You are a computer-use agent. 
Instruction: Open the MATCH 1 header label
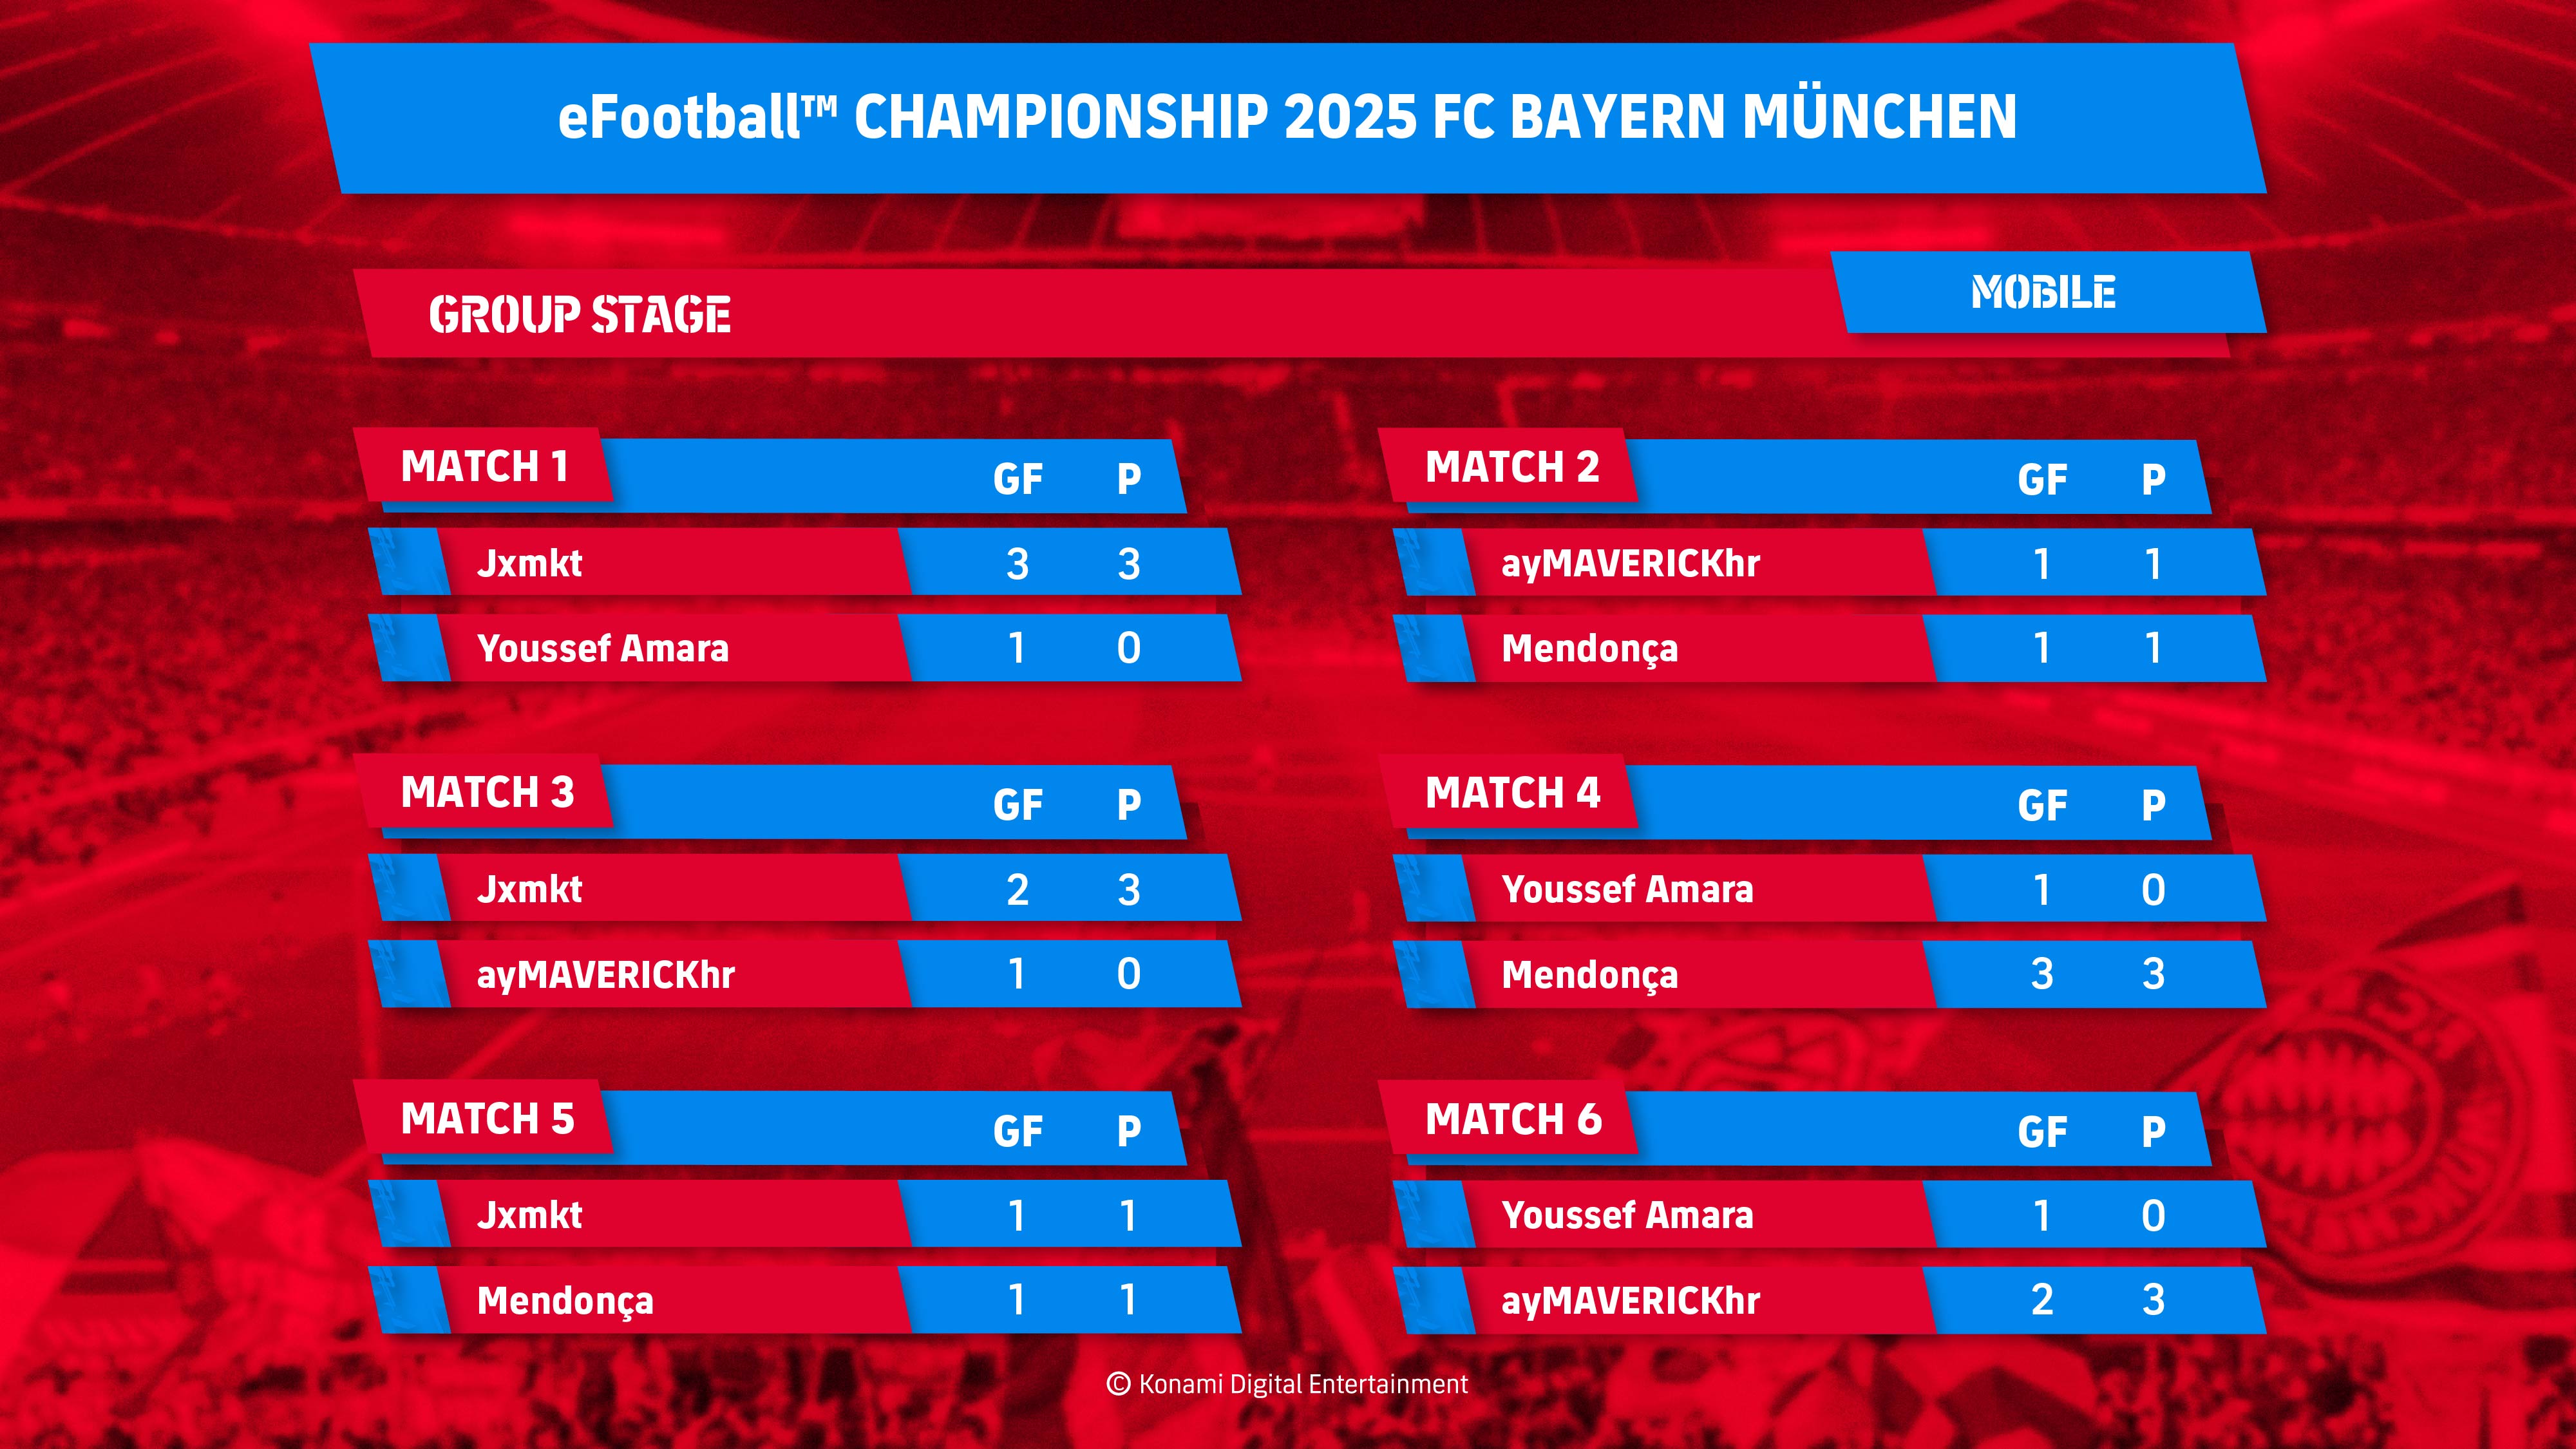[485, 466]
